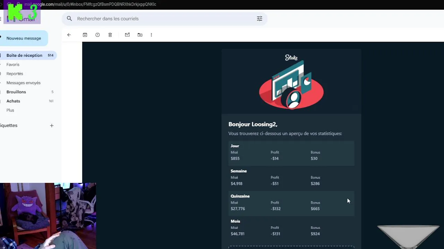The image size is (444, 249).
Task: Create a new label with plus icon
Action: tap(52, 126)
